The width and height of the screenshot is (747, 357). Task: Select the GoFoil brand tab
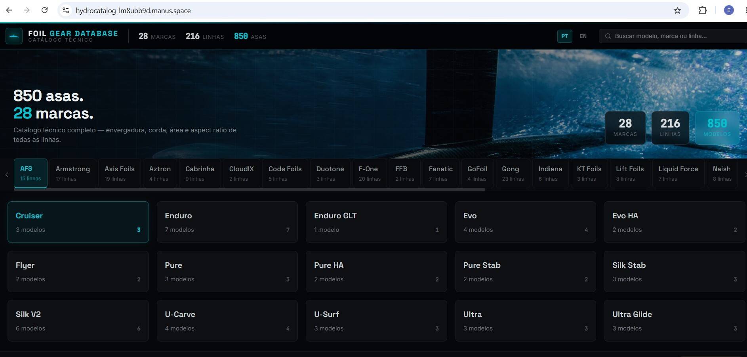pos(477,173)
